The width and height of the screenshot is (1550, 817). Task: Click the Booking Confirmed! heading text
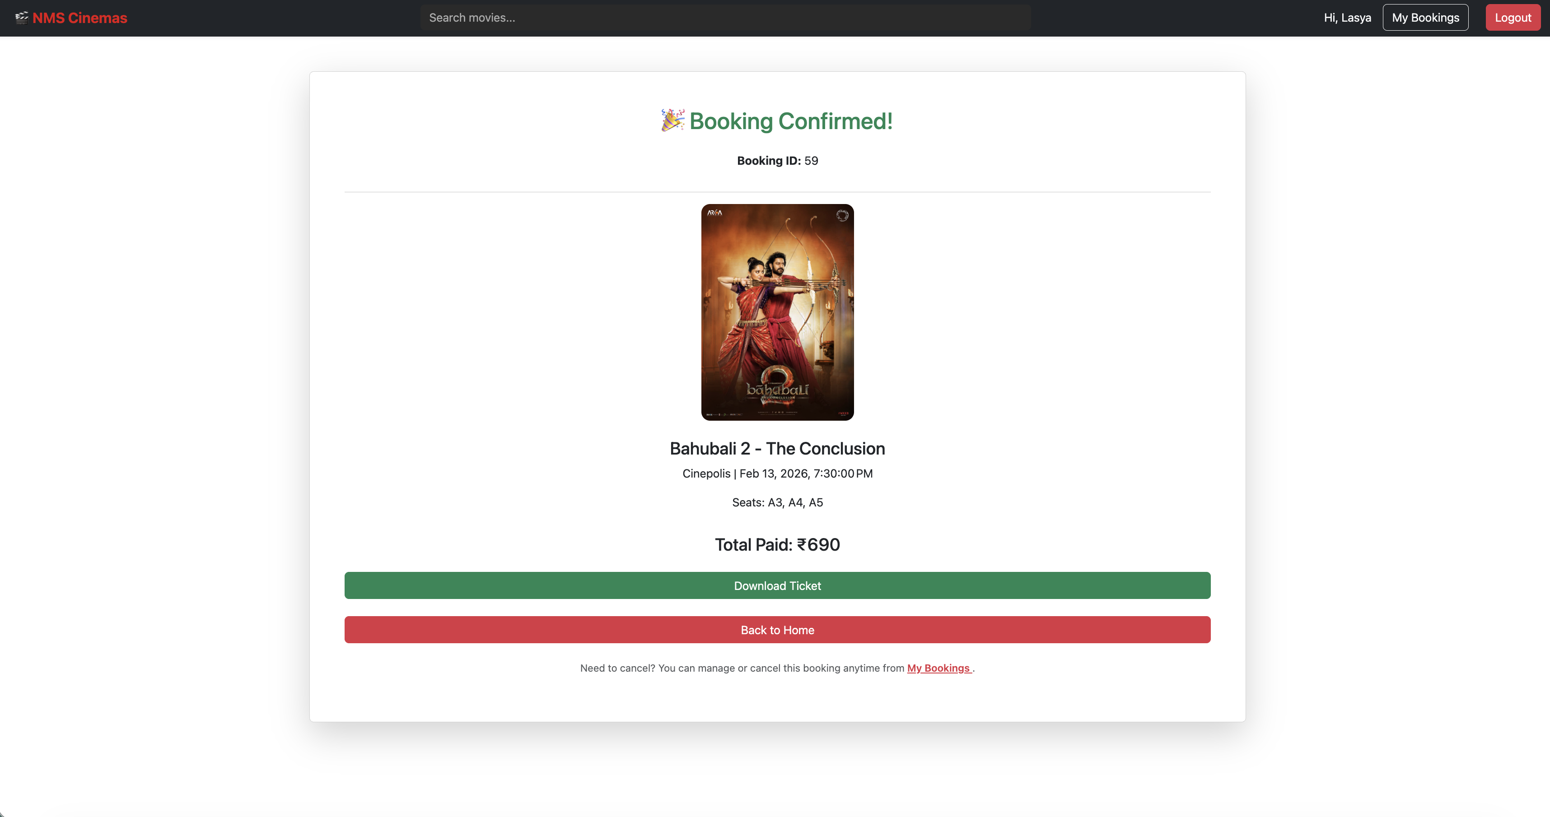click(791, 121)
